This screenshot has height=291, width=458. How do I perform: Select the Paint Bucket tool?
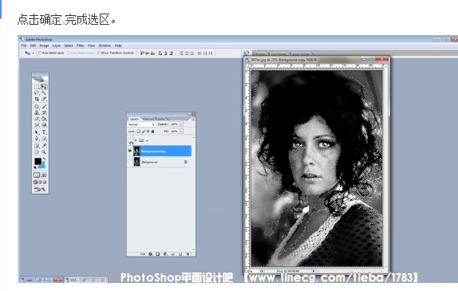(x=44, y=119)
